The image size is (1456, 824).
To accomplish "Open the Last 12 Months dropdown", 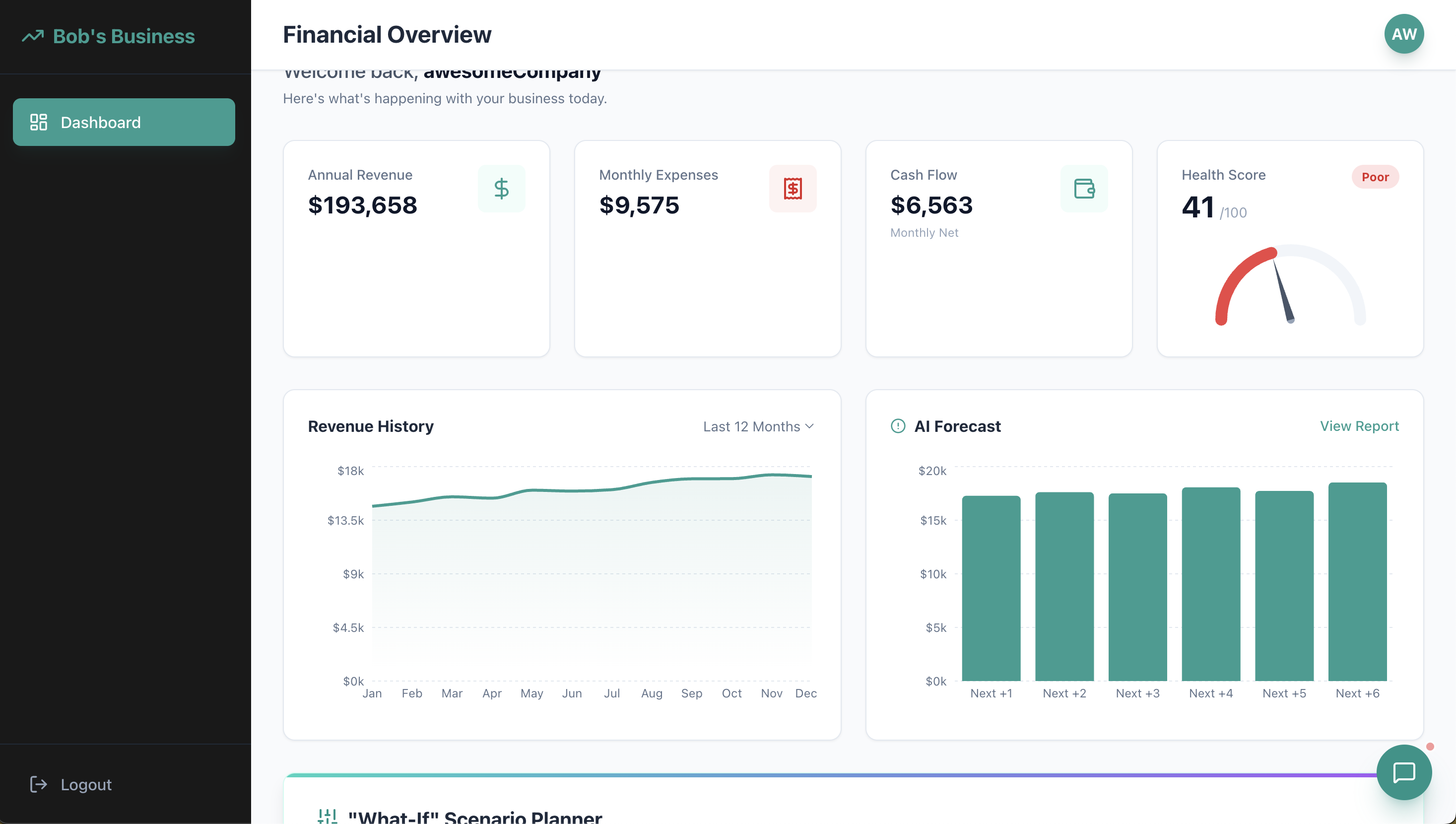I will (x=751, y=426).
